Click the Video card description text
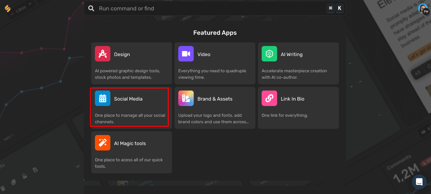 [212, 74]
